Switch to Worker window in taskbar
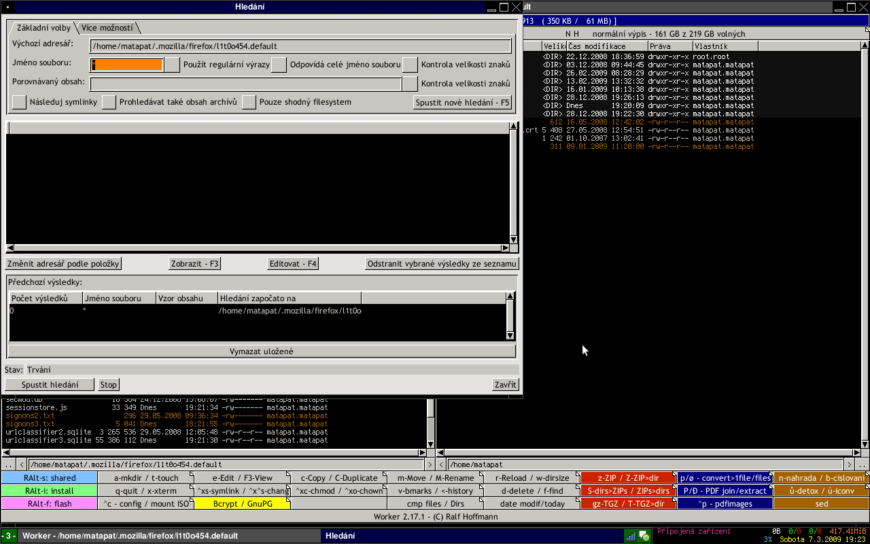 [169, 536]
